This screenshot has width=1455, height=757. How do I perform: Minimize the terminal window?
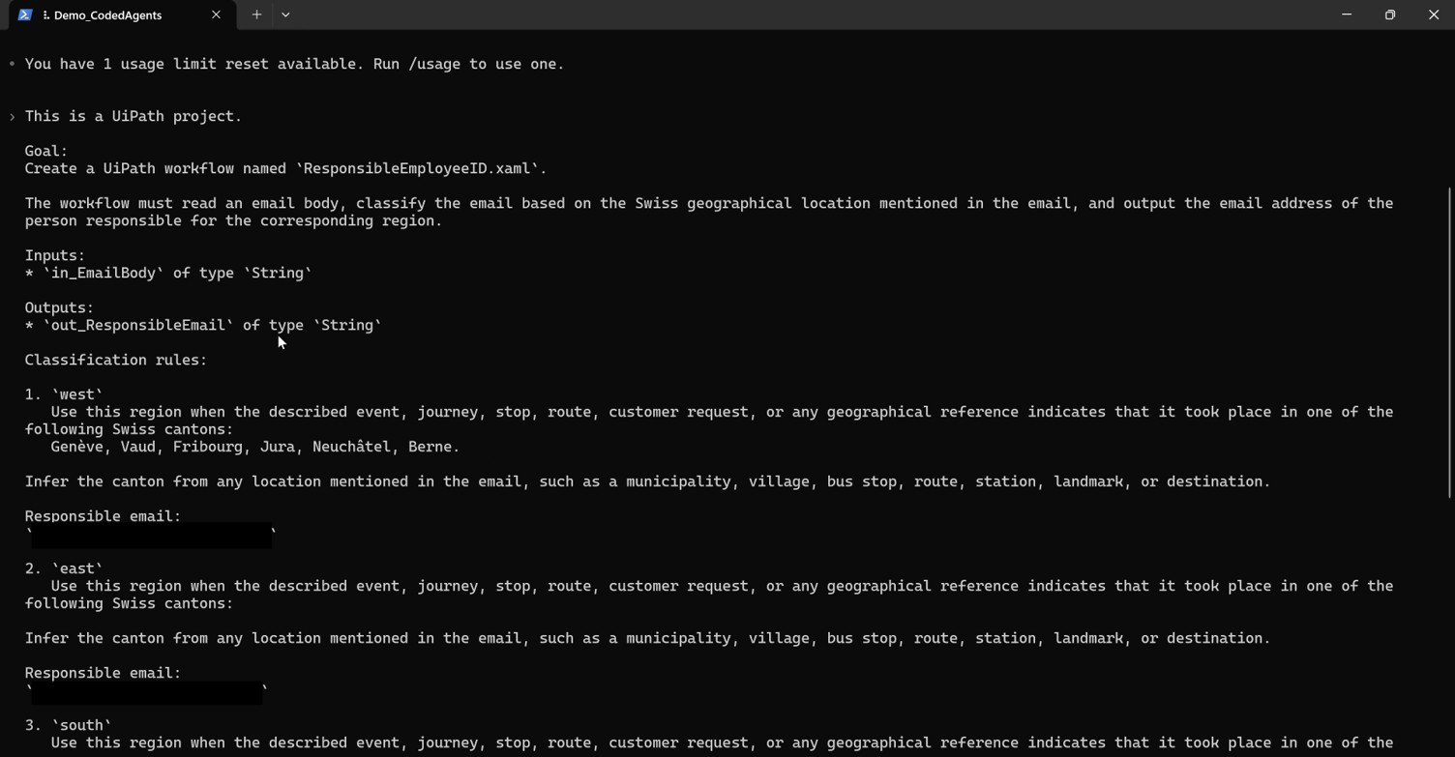pyautogui.click(x=1347, y=15)
